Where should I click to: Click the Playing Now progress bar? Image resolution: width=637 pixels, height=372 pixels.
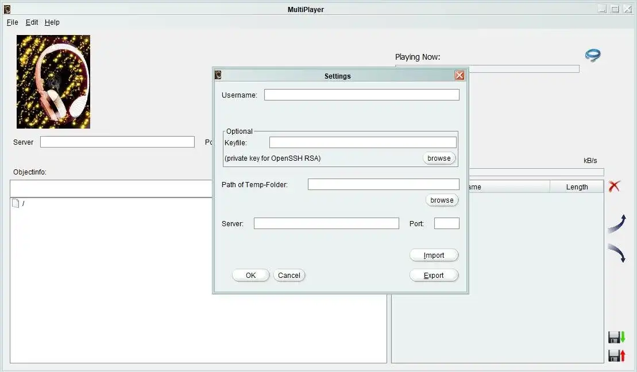pos(524,69)
